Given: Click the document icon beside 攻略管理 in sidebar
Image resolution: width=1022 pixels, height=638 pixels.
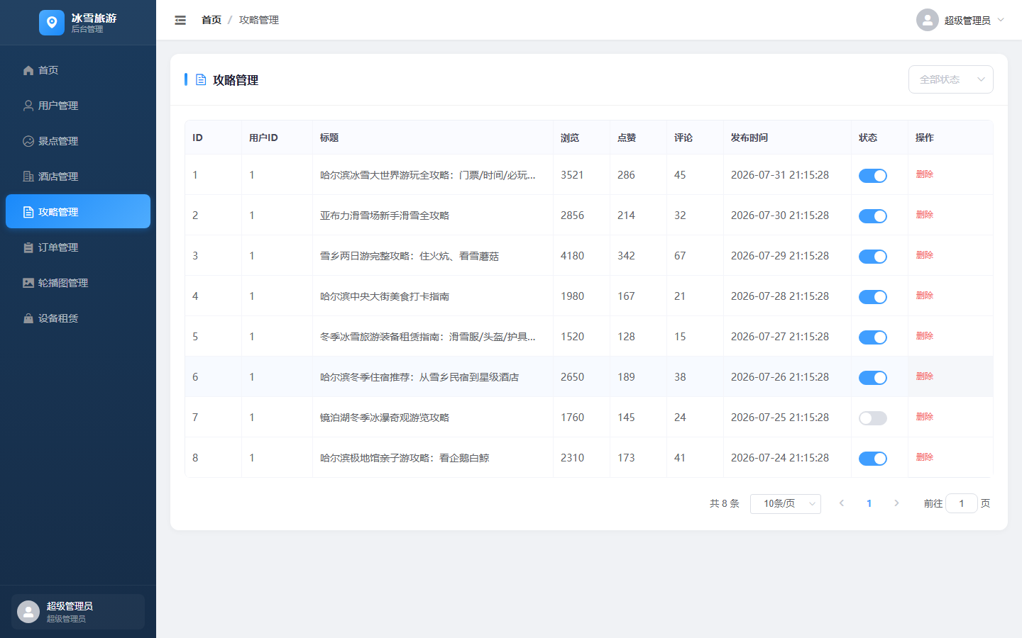Looking at the screenshot, I should [28, 212].
